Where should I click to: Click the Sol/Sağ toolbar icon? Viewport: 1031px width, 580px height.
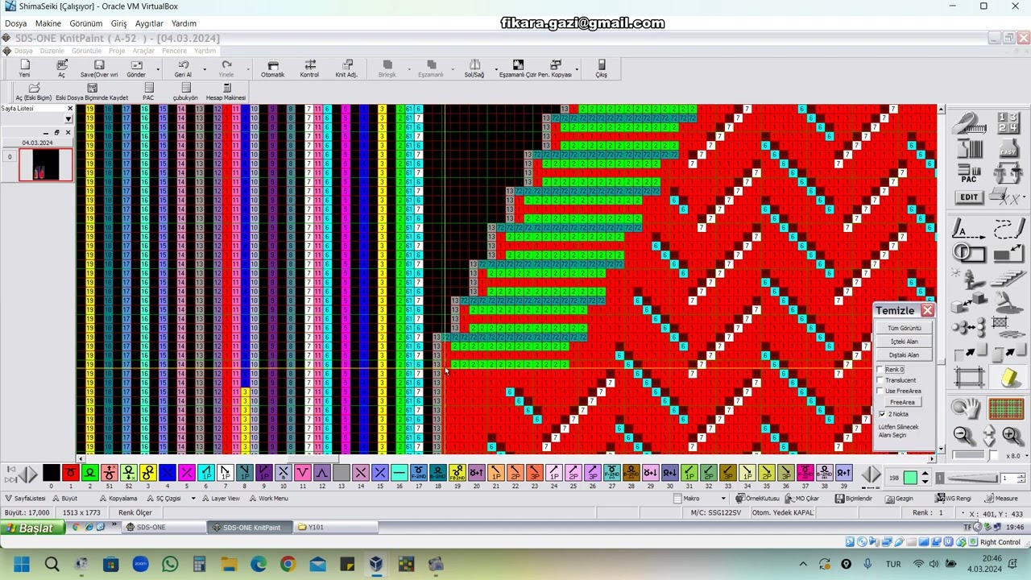tap(474, 68)
